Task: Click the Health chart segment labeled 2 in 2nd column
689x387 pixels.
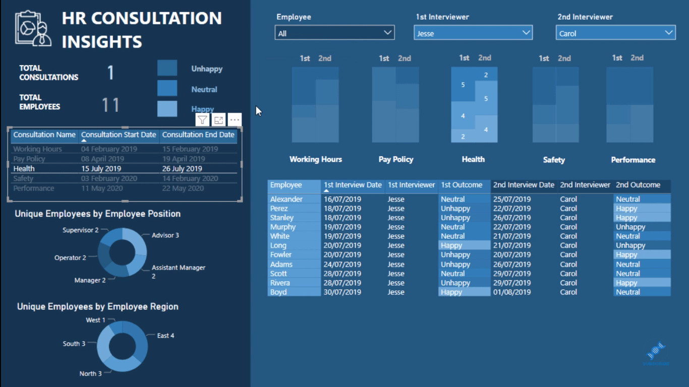Action: tap(486, 75)
